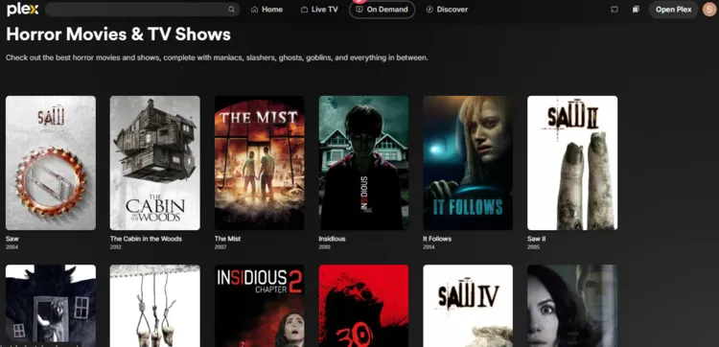Image resolution: width=719 pixels, height=347 pixels.
Task: Click the Open Plex button
Action: (x=673, y=10)
